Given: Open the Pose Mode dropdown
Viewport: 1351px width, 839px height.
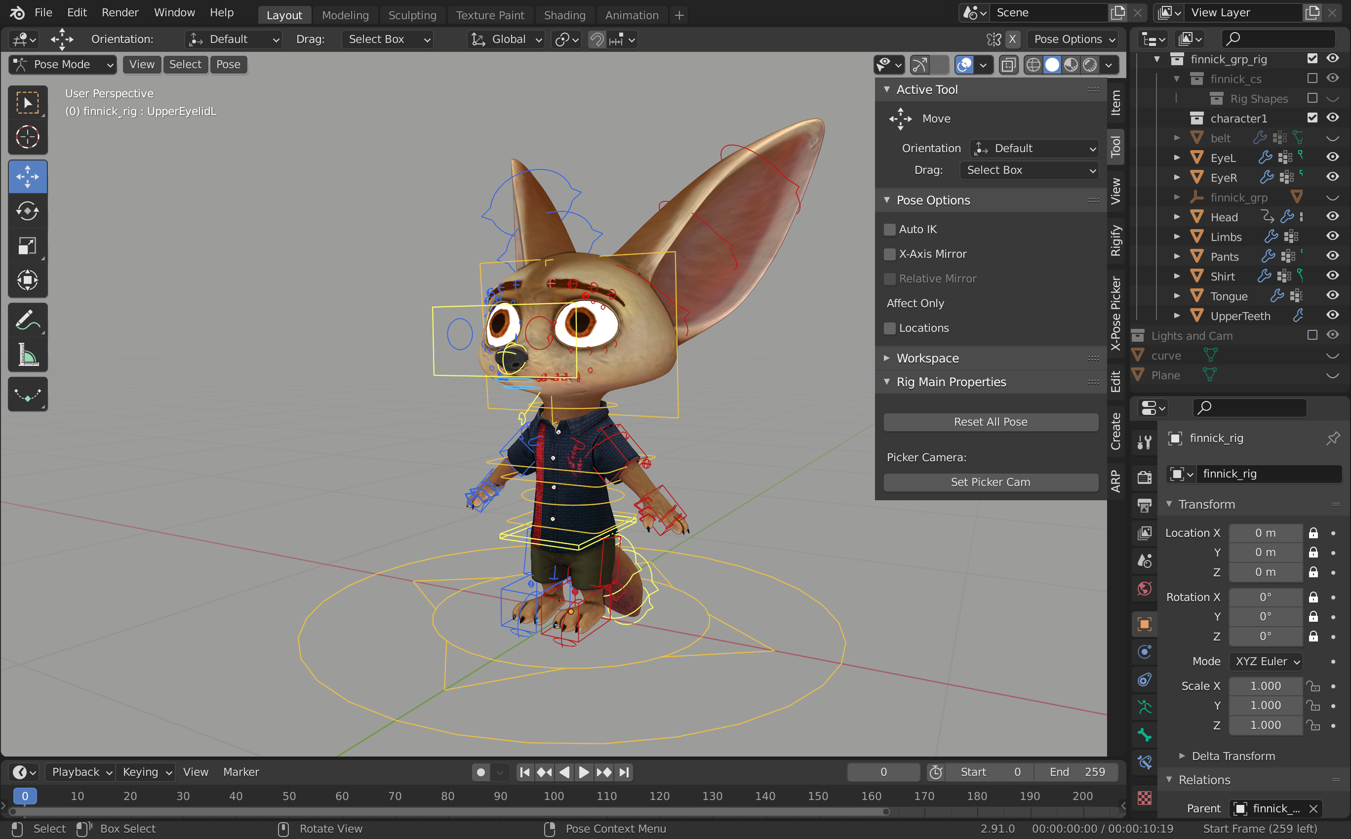Looking at the screenshot, I should [62, 64].
